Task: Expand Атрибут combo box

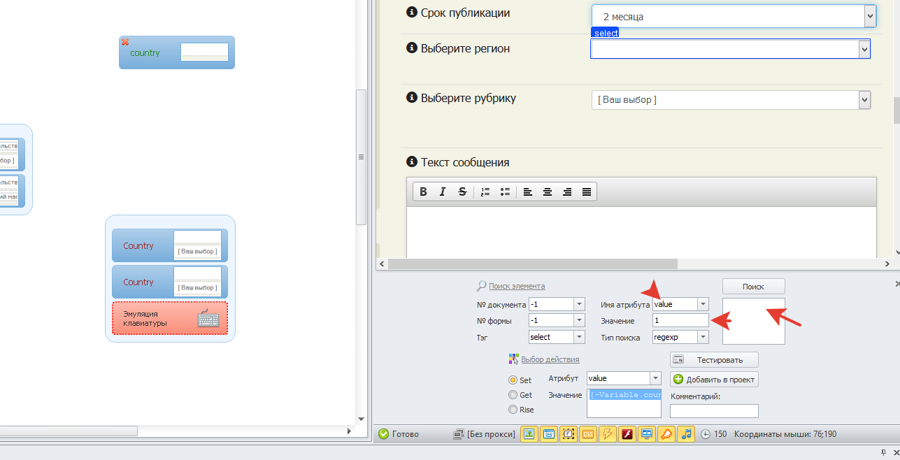Action: pyautogui.click(x=655, y=378)
